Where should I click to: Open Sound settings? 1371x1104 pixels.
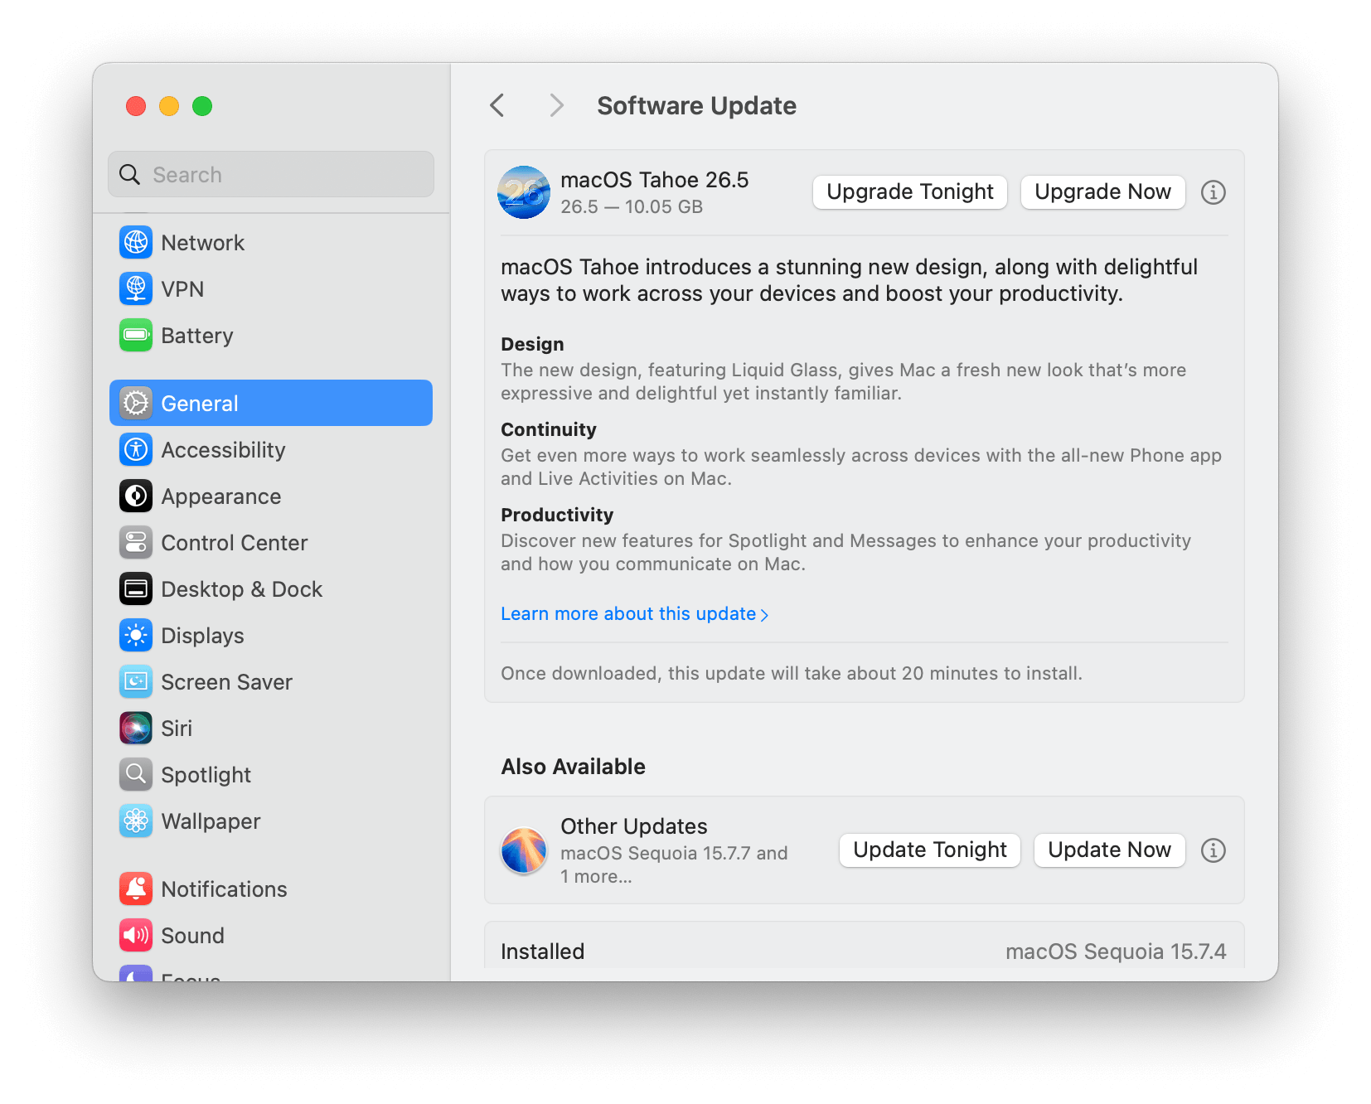(x=271, y=935)
